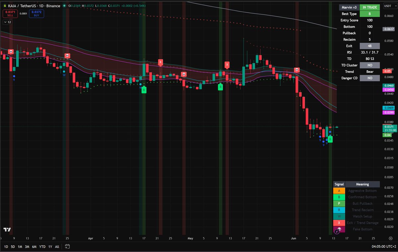Image resolution: width=398 pixels, height=252 pixels.
Task: Click the magenta 0.0399 price label
Action: 389,113
